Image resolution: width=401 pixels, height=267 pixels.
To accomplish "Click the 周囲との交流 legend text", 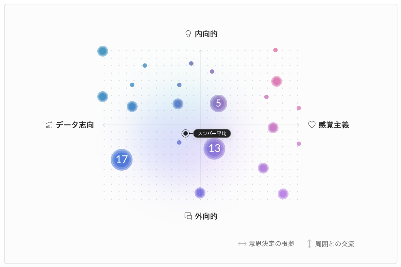I will click(x=335, y=244).
